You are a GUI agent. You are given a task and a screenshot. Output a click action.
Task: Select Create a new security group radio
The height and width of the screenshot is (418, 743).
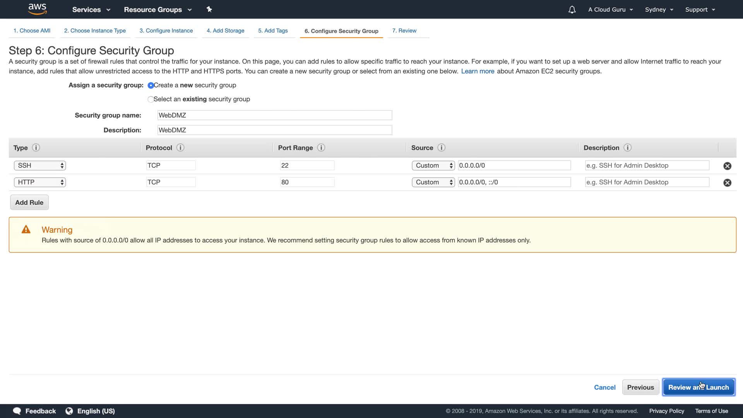(151, 86)
